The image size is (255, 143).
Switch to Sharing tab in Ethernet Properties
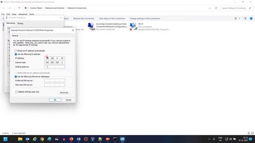[20, 23]
